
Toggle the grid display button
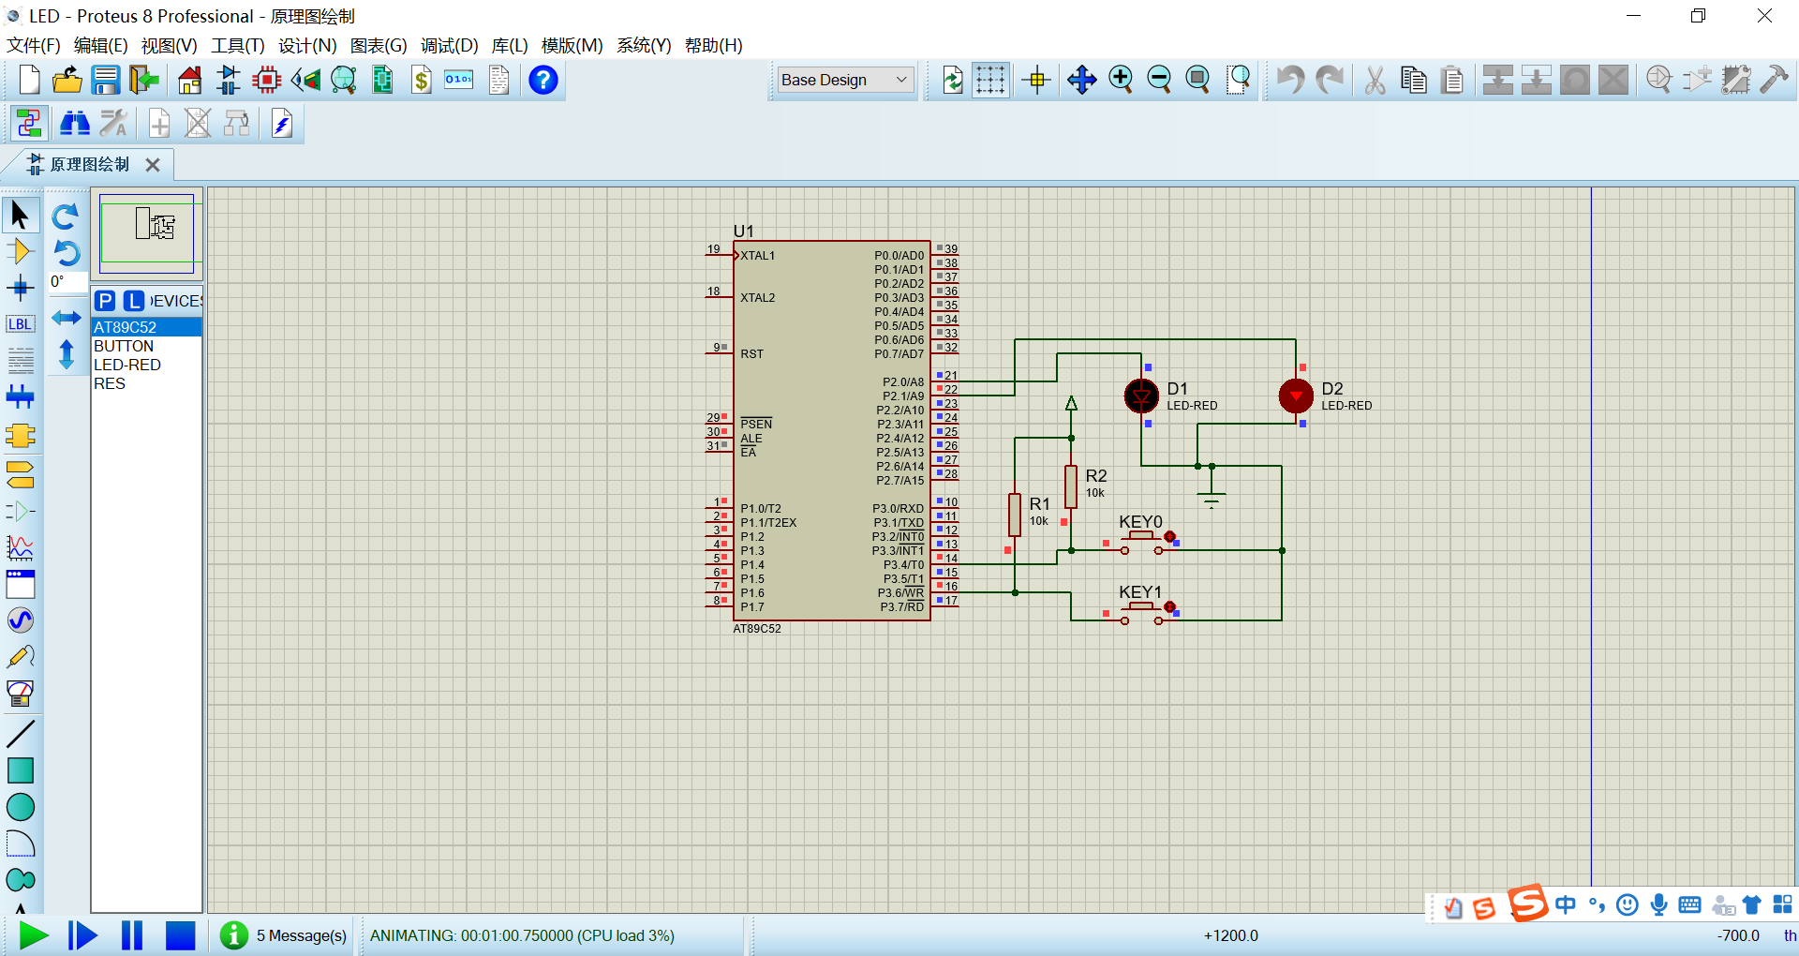990,81
